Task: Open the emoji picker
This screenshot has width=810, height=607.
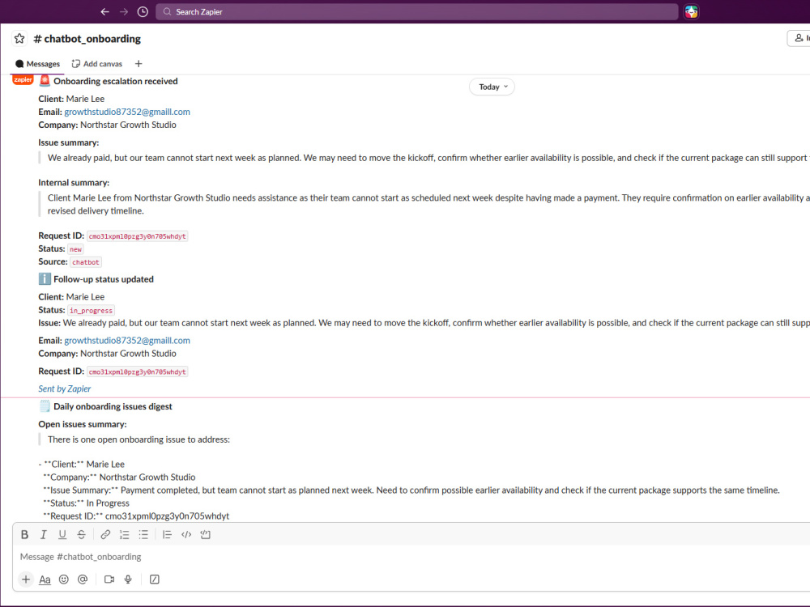Action: [63, 579]
